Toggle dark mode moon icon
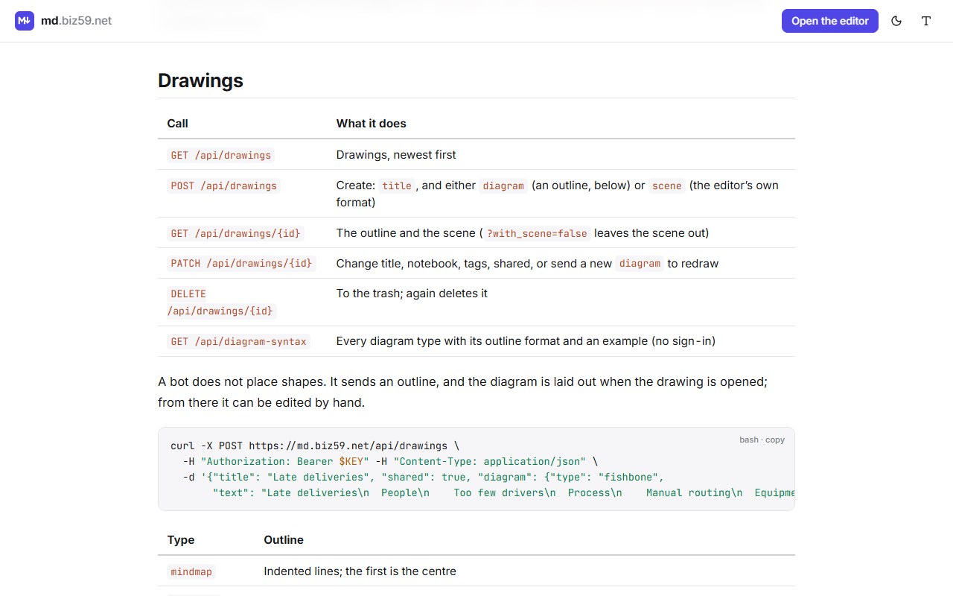The height and width of the screenshot is (596, 953). [896, 21]
